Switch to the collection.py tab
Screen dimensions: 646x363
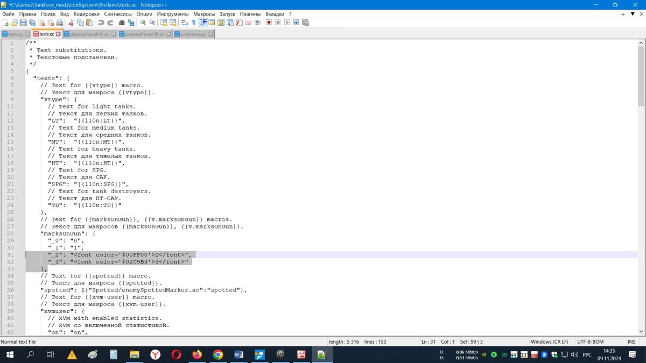[193, 34]
